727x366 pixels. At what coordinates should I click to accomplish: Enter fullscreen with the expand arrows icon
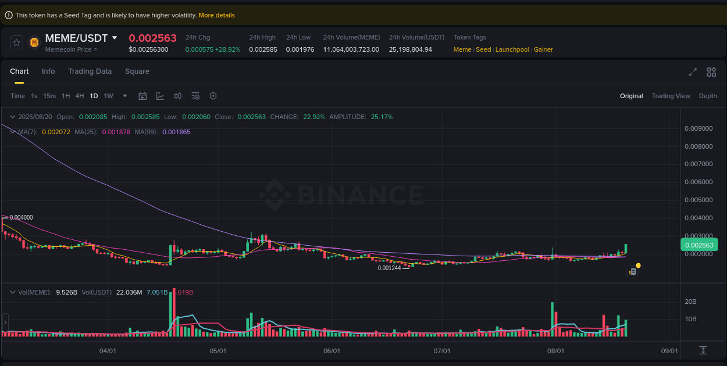693,72
